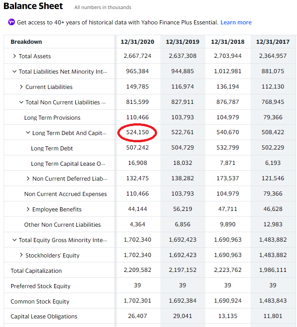Click the 12/31/2017 column header
Screen dimensions: 297x327
pyautogui.click(x=273, y=42)
